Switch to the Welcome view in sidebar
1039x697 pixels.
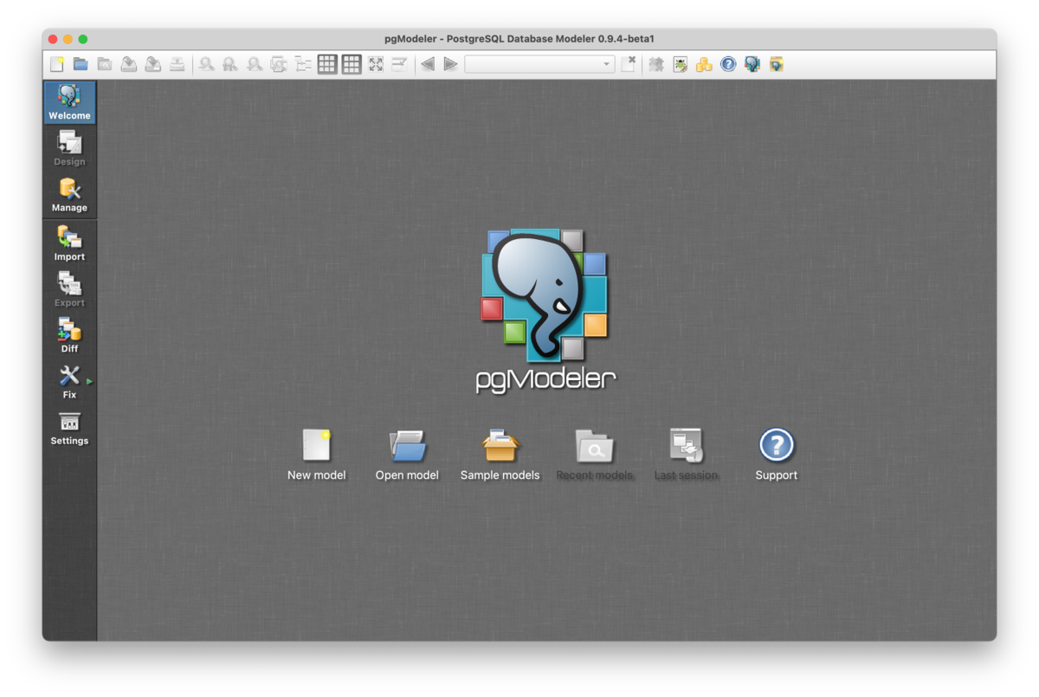(69, 102)
